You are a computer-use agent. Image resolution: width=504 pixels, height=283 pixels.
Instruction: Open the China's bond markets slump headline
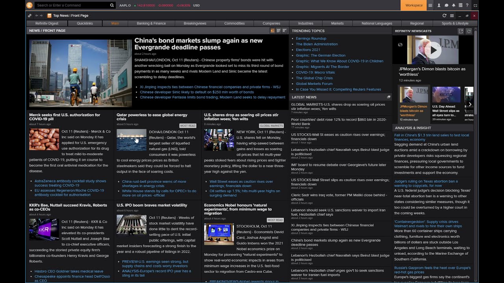tap(198, 44)
